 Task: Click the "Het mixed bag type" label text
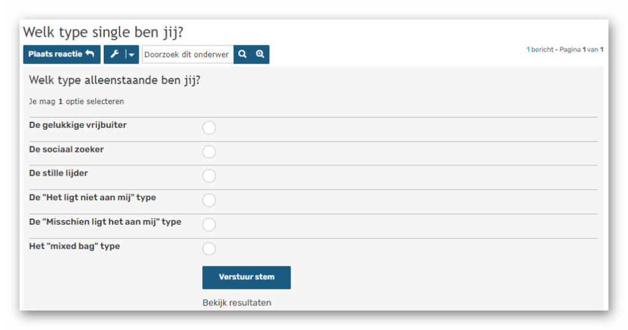click(x=74, y=246)
